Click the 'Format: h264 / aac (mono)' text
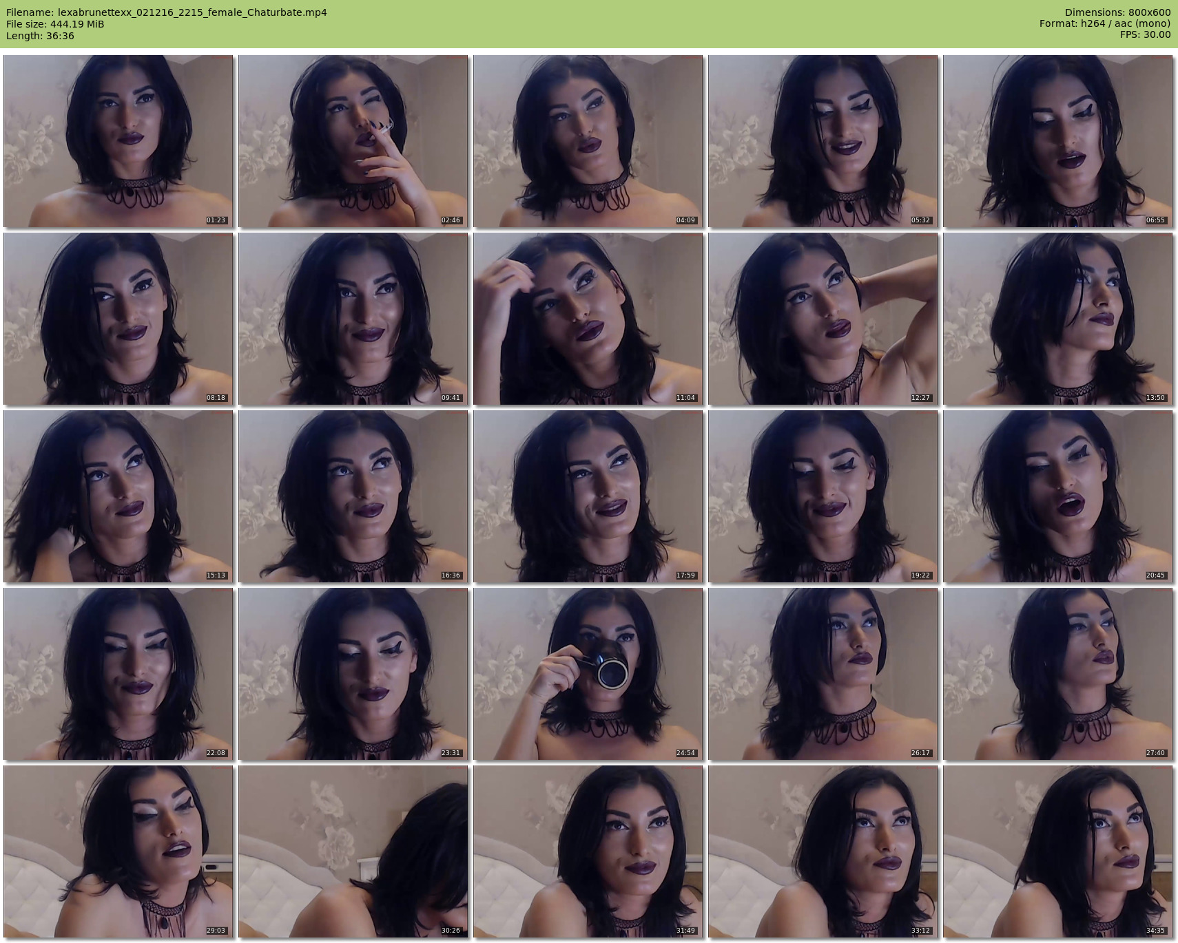The width and height of the screenshot is (1178, 943). [1105, 24]
